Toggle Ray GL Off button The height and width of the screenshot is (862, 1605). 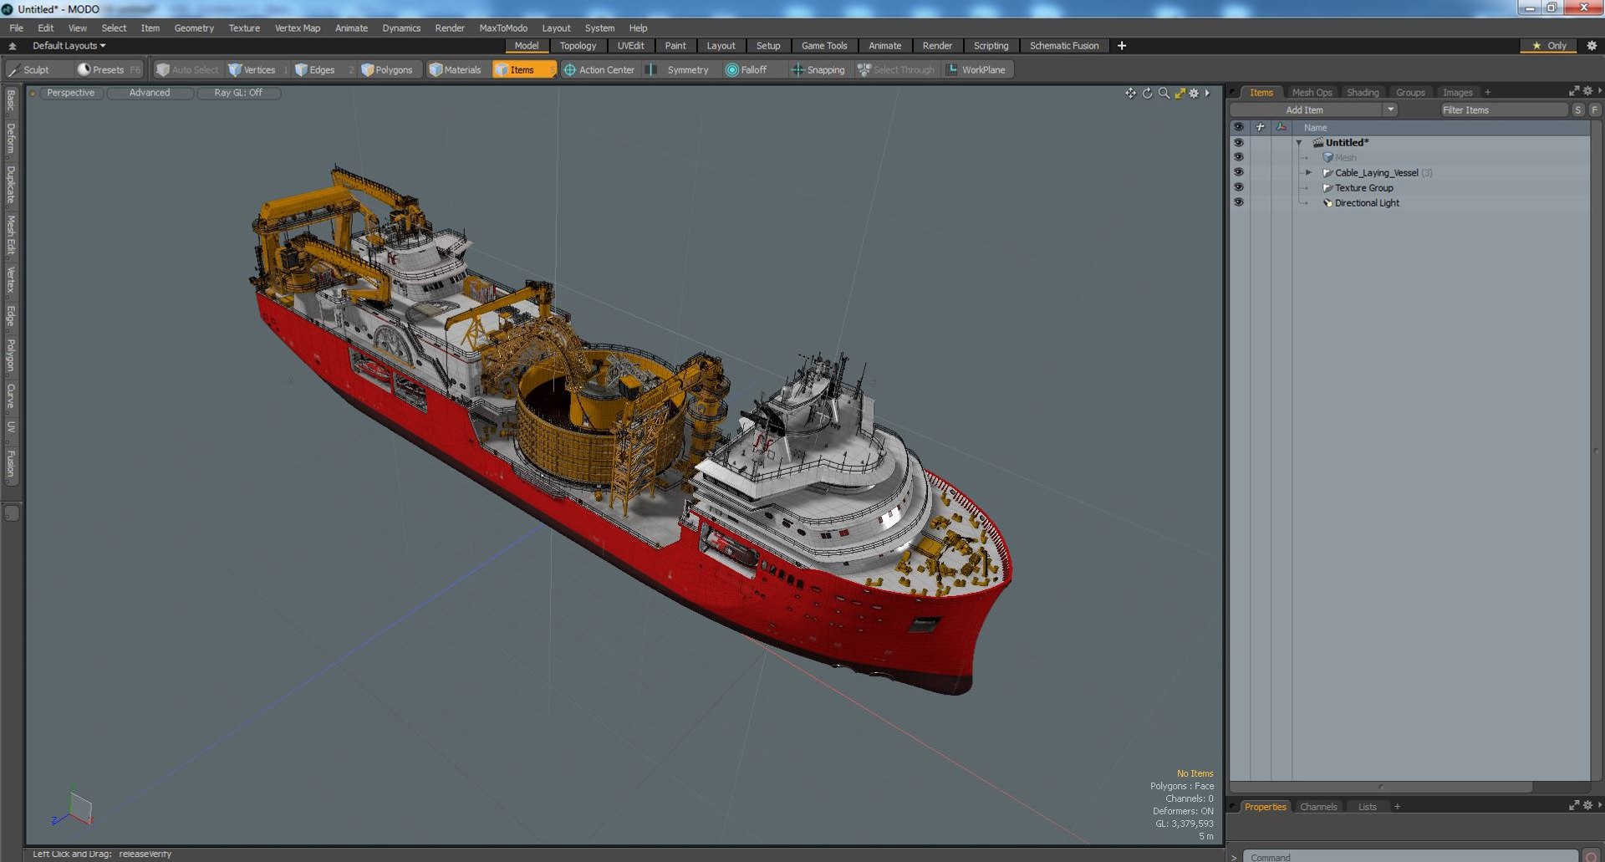pos(238,93)
